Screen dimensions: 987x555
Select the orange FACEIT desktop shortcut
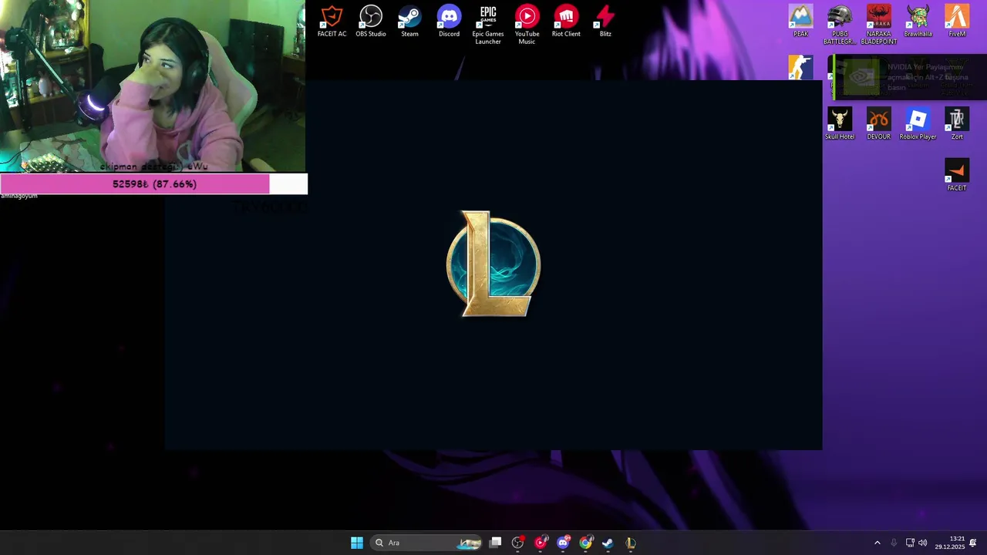click(x=957, y=176)
